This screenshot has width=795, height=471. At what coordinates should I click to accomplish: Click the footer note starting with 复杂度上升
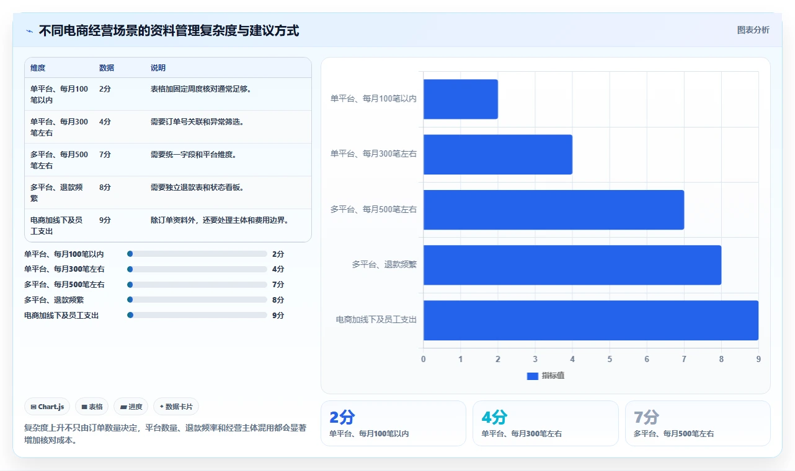coord(165,434)
